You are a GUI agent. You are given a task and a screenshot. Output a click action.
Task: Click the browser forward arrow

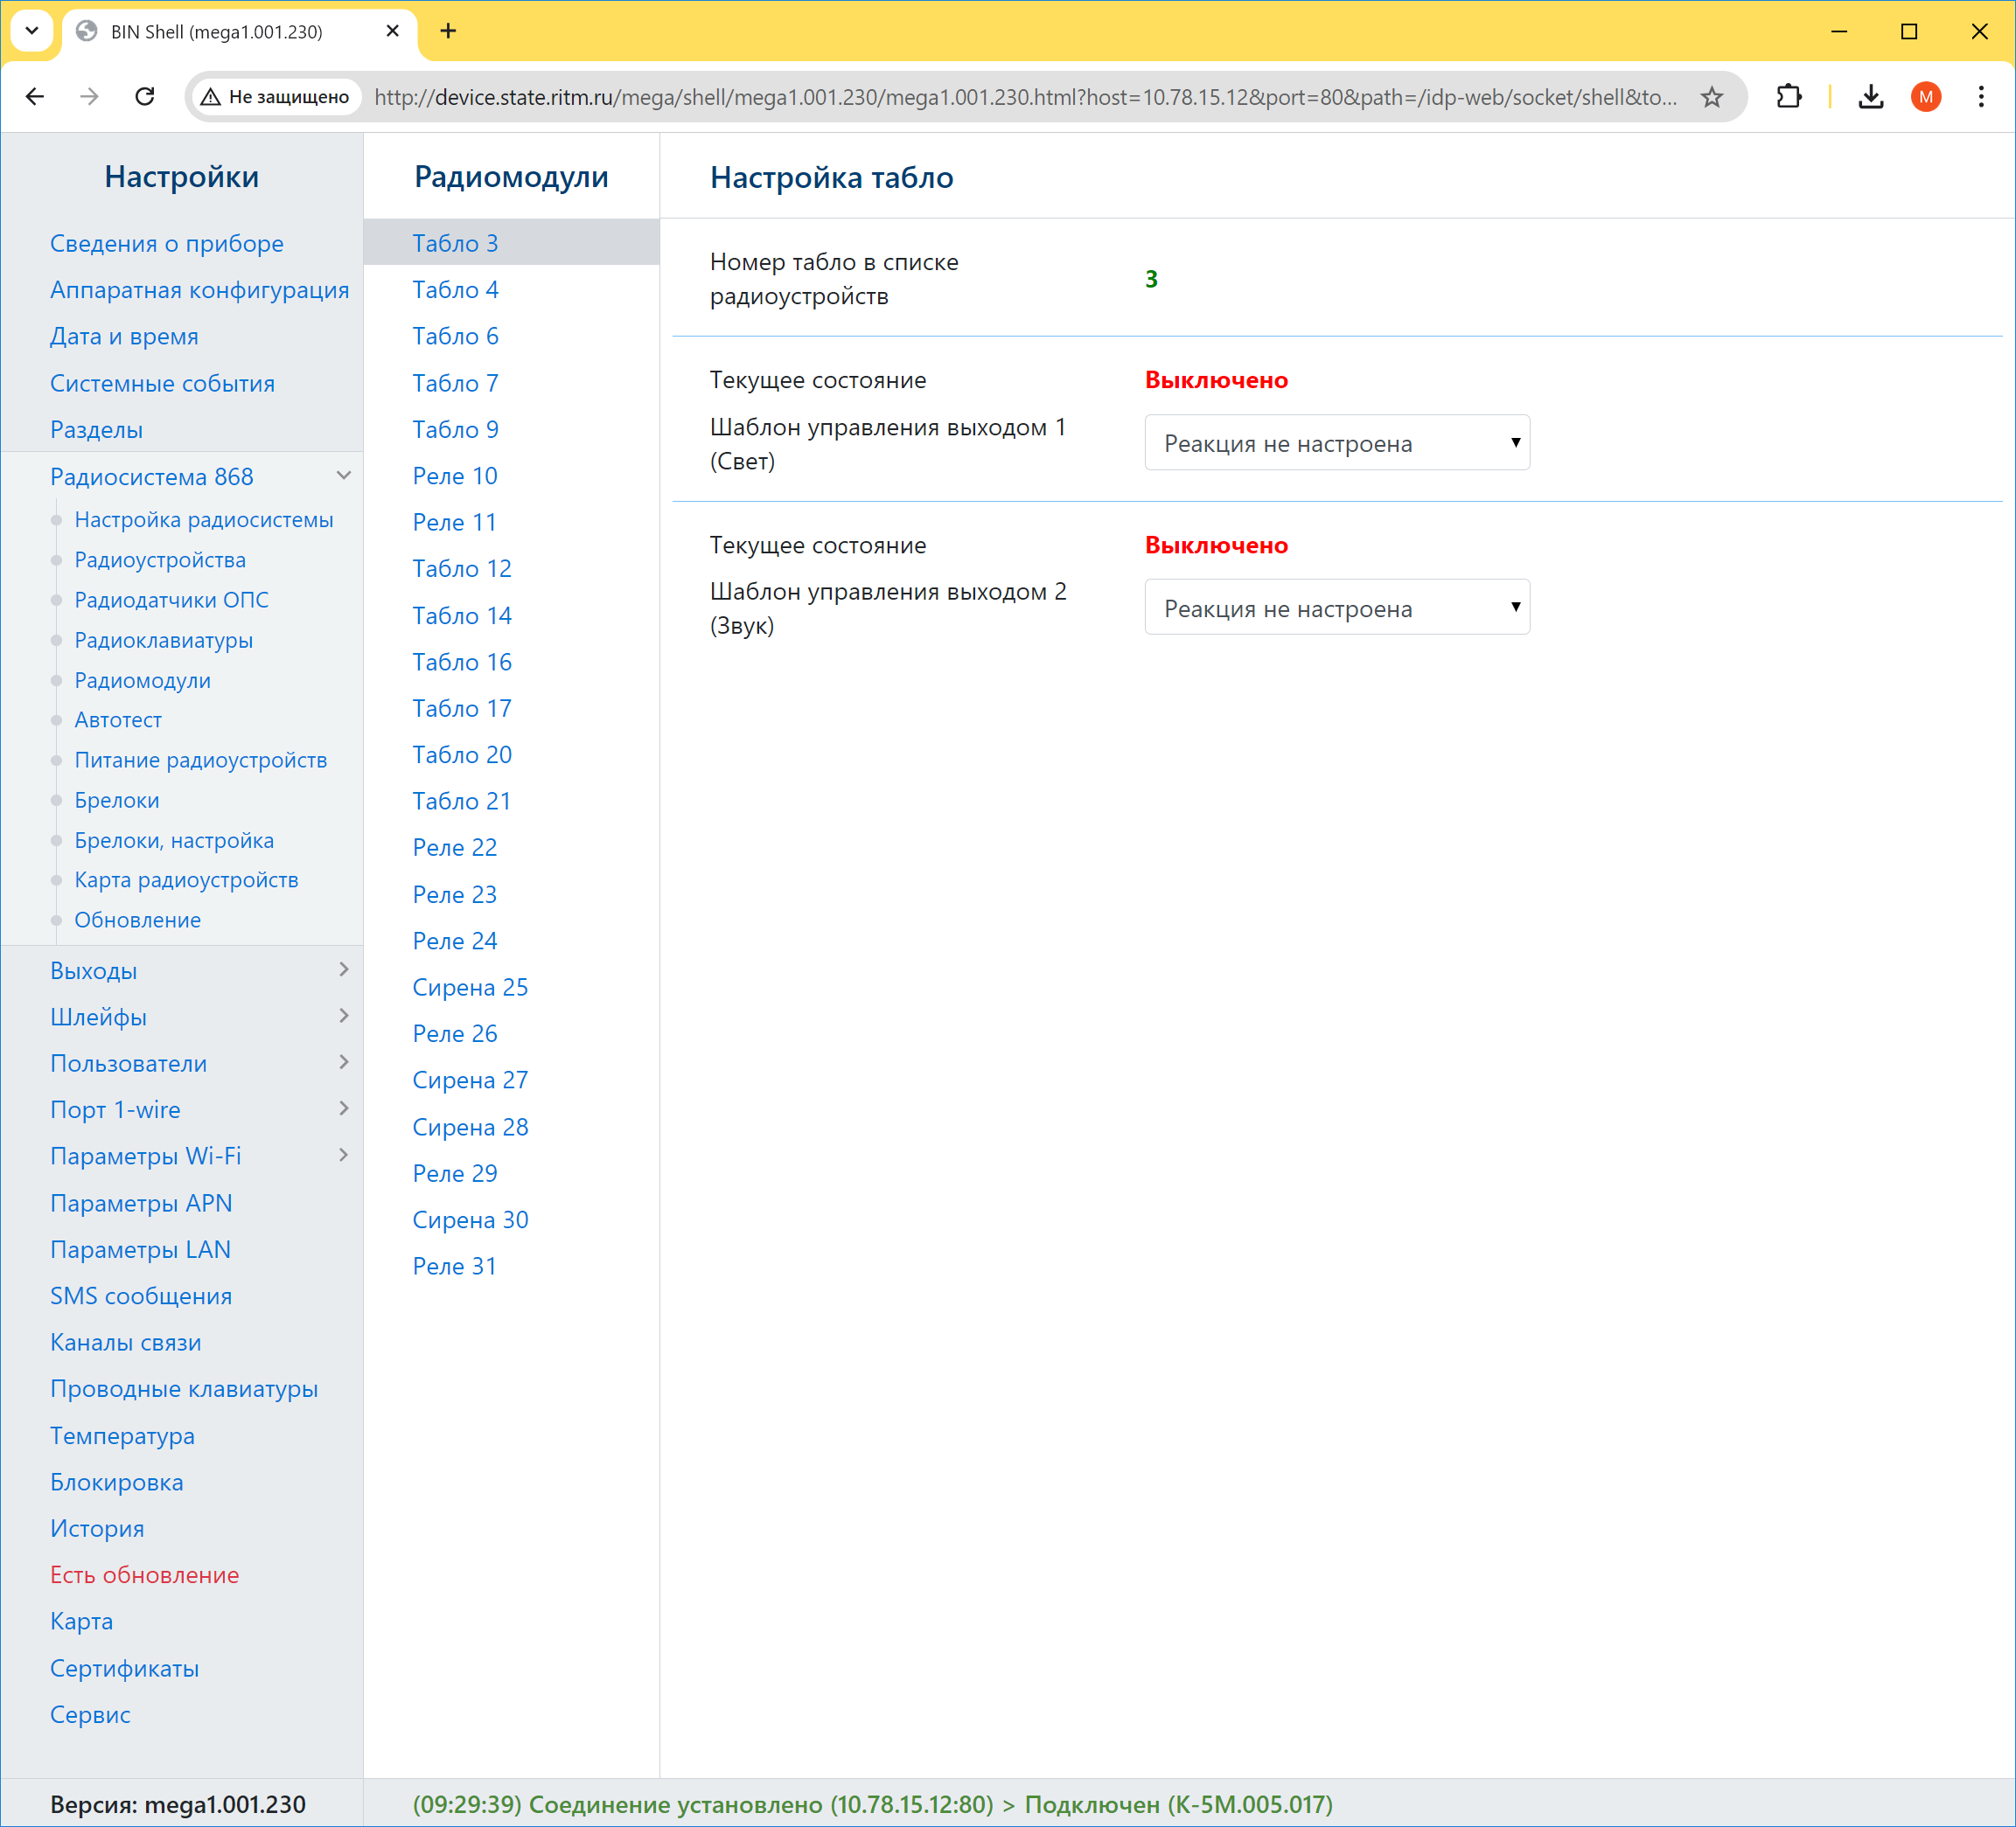(x=90, y=97)
